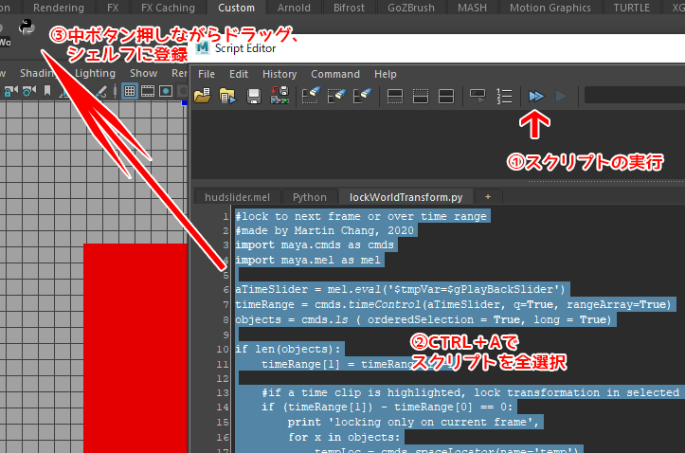The image size is (685, 453).
Task: Toggle Show Input only layout
Action: 422,96
